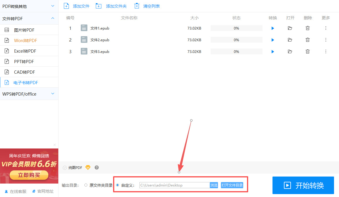This screenshot has width=339, height=197.
Task: Click 立即购买 on the VIP banner
Action: click(29, 175)
